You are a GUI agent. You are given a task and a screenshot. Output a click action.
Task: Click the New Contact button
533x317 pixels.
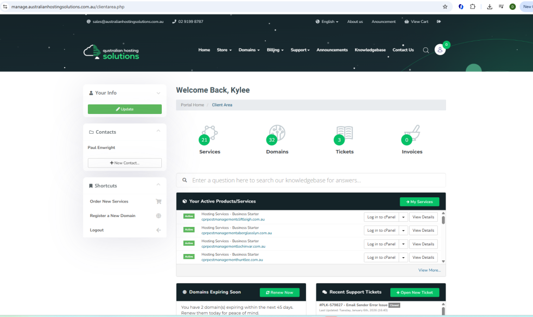[x=125, y=163]
